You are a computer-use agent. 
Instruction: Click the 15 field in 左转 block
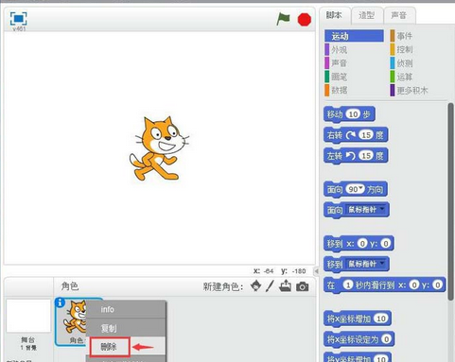[366, 156]
